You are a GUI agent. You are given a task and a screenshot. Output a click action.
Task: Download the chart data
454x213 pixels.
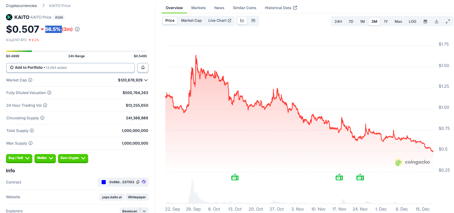(x=436, y=21)
